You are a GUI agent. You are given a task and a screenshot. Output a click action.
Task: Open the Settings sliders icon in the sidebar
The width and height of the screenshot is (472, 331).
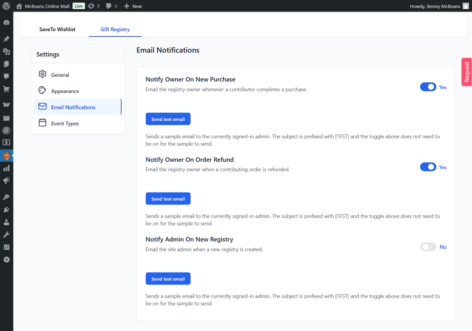6,247
